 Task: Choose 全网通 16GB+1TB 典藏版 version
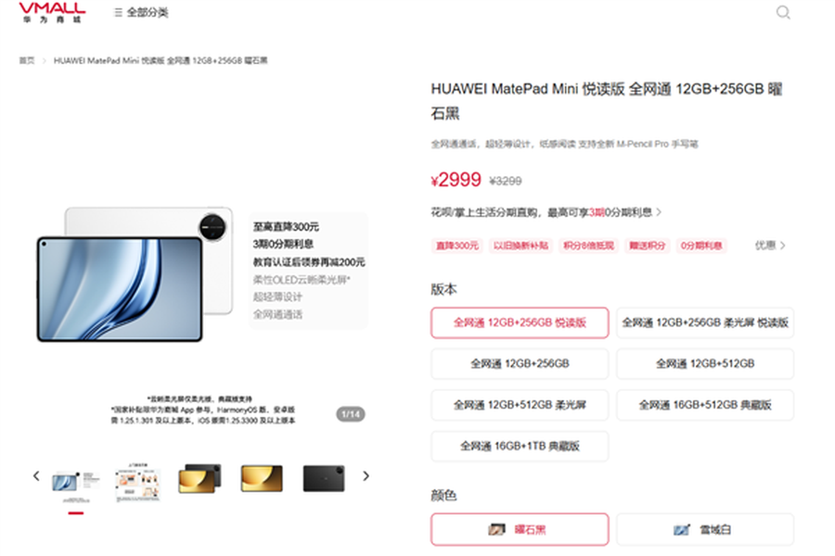(520, 446)
